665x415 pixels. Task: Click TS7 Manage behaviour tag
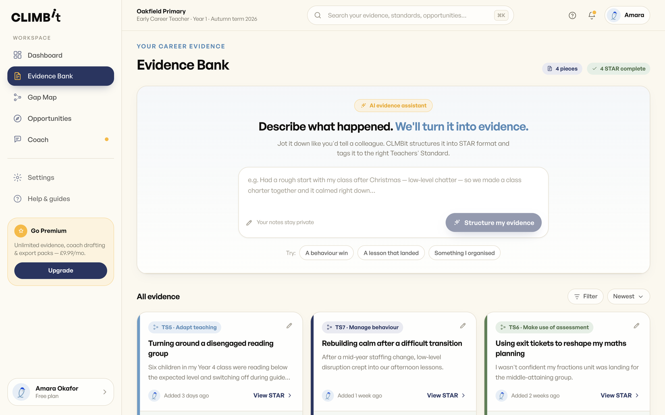362,327
